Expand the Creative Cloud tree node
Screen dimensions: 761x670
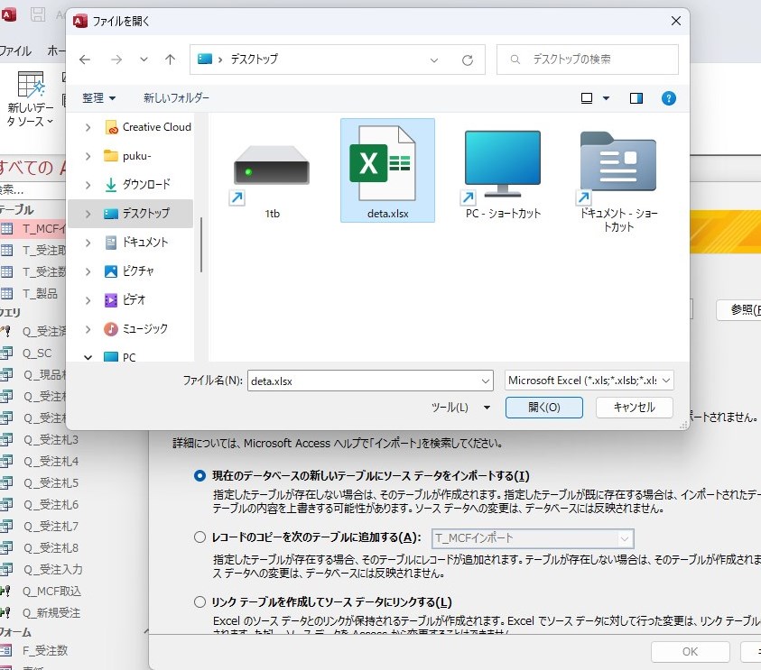pos(88,127)
